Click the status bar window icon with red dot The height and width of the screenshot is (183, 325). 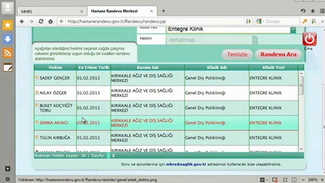point(275,180)
